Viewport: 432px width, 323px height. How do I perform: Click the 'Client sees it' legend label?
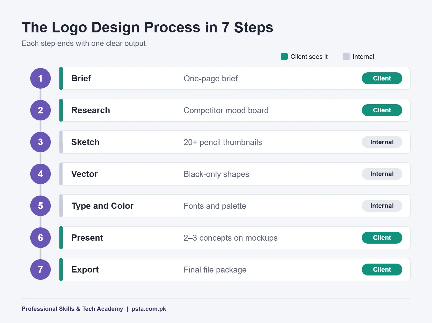309,57
